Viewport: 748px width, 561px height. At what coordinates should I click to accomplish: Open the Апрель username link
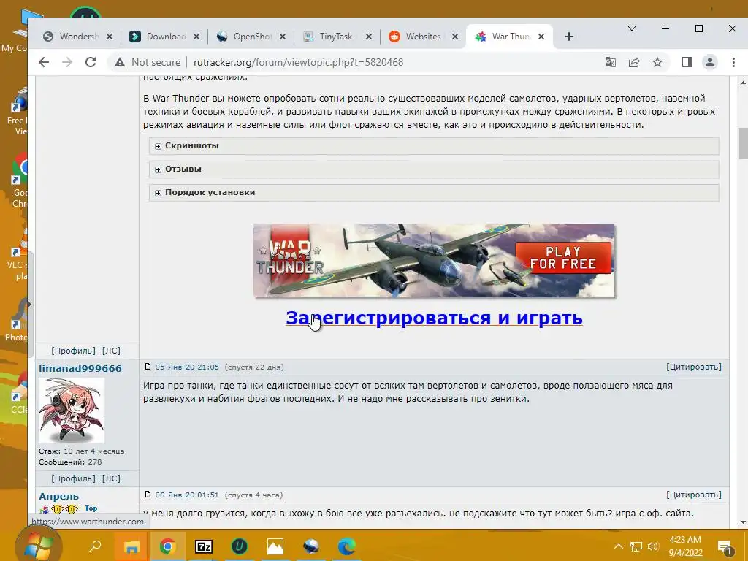(58, 496)
